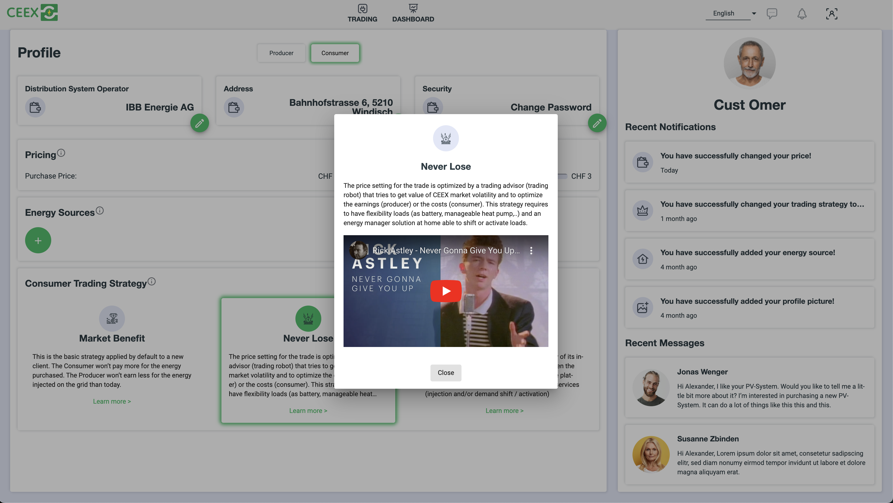Click the Rick Astley channel avatar
Viewport: 893px width, 503px height.
(359, 250)
